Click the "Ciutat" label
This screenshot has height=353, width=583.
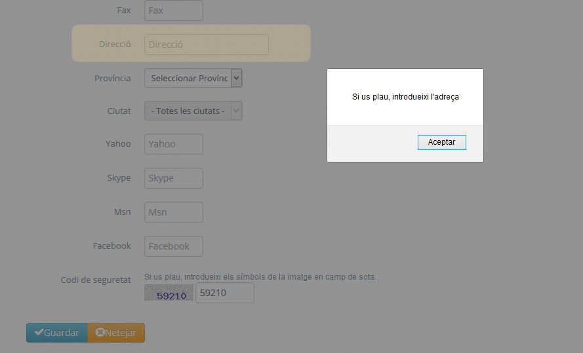pyautogui.click(x=119, y=111)
